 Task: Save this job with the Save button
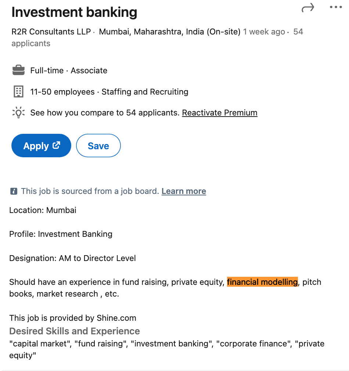click(x=98, y=146)
